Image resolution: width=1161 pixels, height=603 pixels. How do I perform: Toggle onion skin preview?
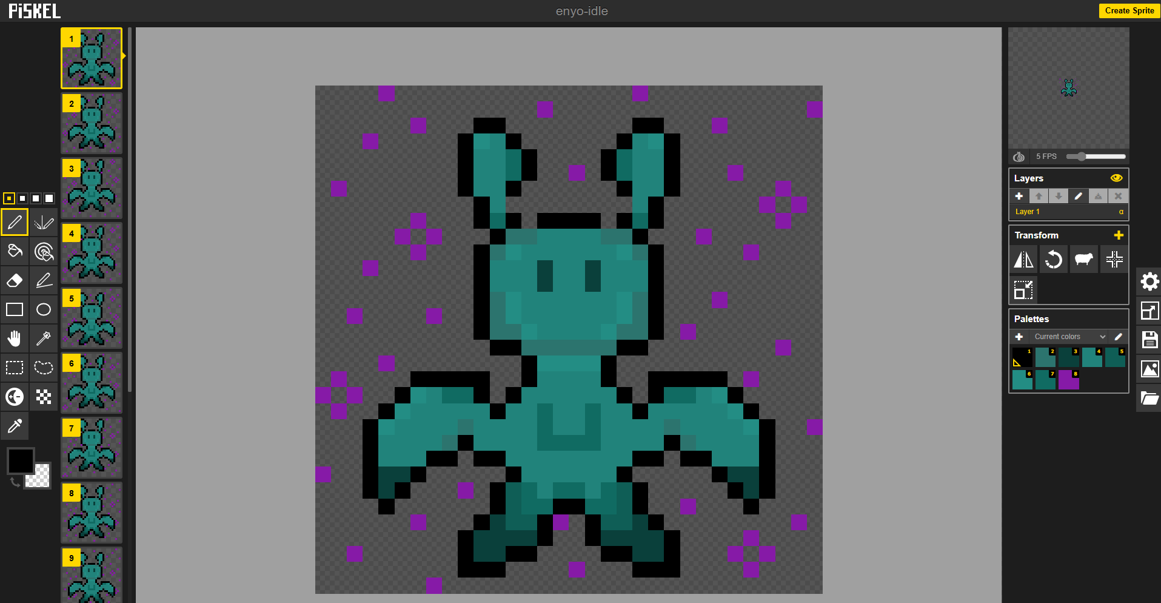pos(1019,157)
